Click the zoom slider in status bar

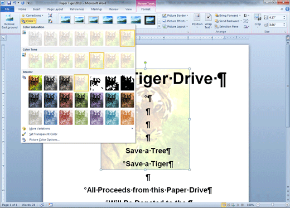[273, 205]
